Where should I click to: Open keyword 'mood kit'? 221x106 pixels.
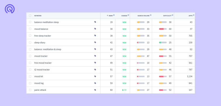39,77
